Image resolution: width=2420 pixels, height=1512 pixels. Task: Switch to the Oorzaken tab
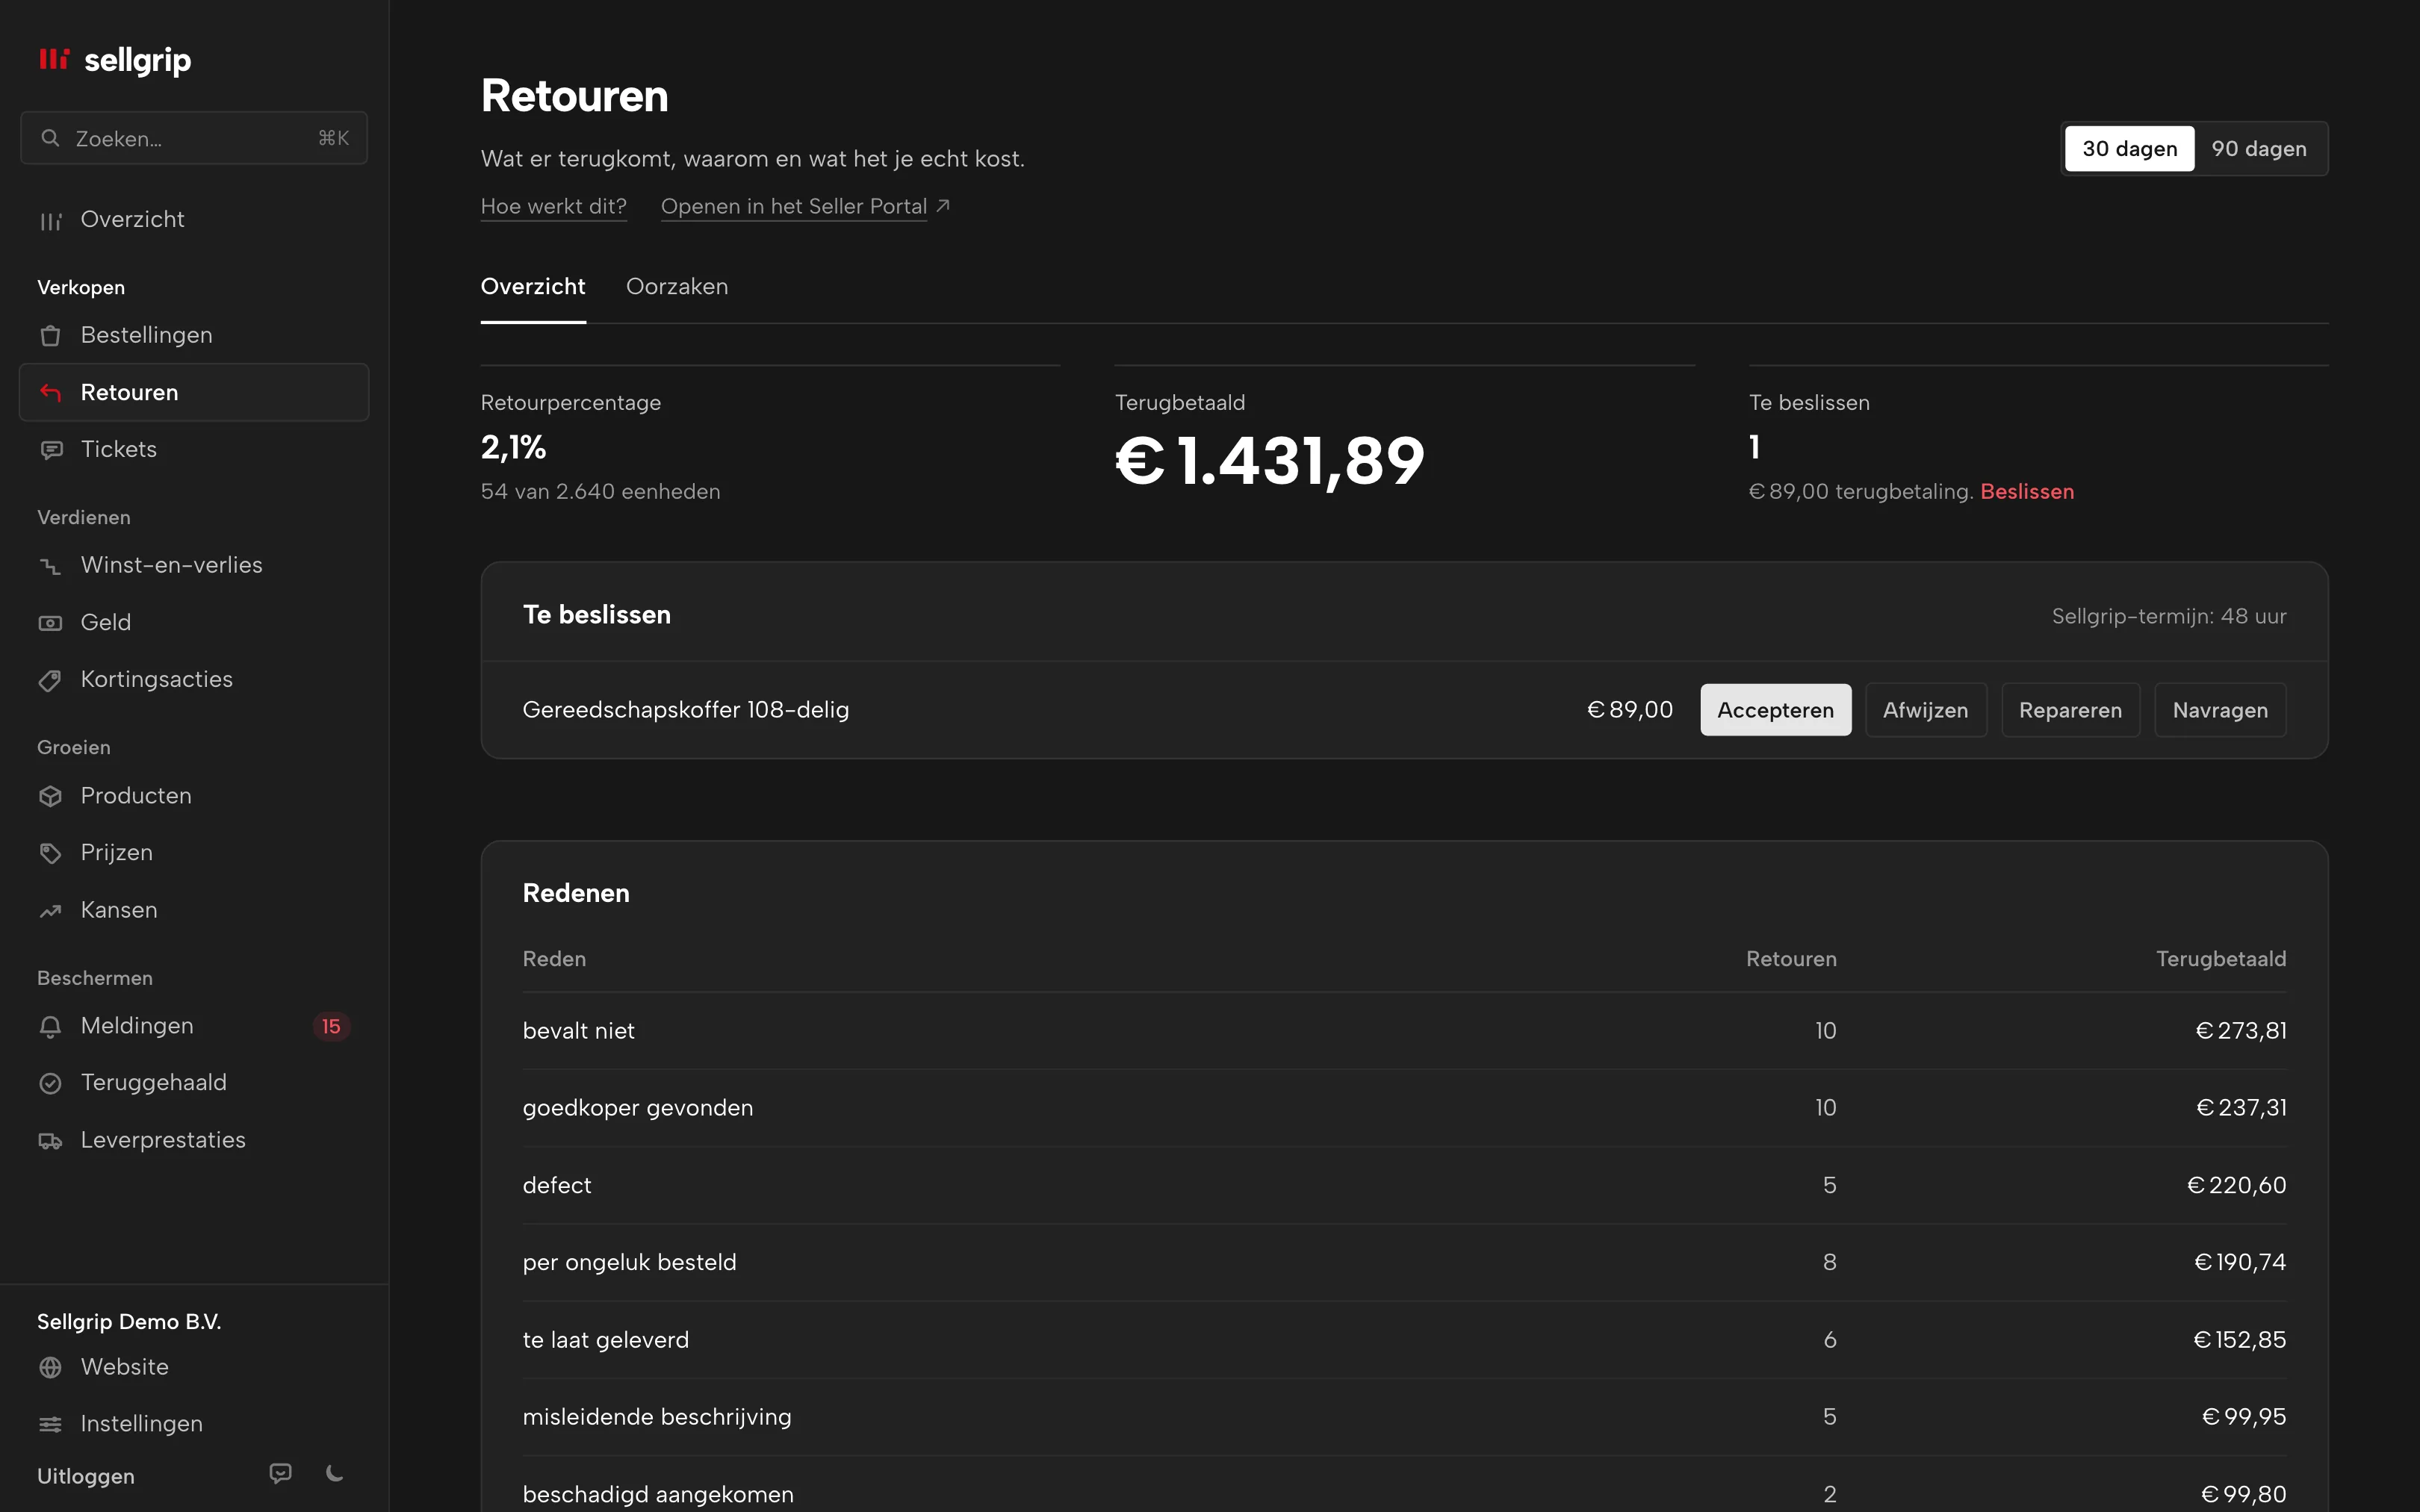click(x=677, y=287)
